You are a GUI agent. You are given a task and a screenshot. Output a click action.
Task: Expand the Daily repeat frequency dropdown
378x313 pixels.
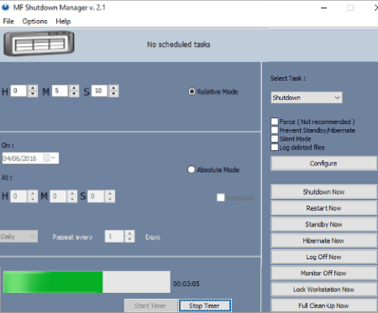[x=18, y=237]
